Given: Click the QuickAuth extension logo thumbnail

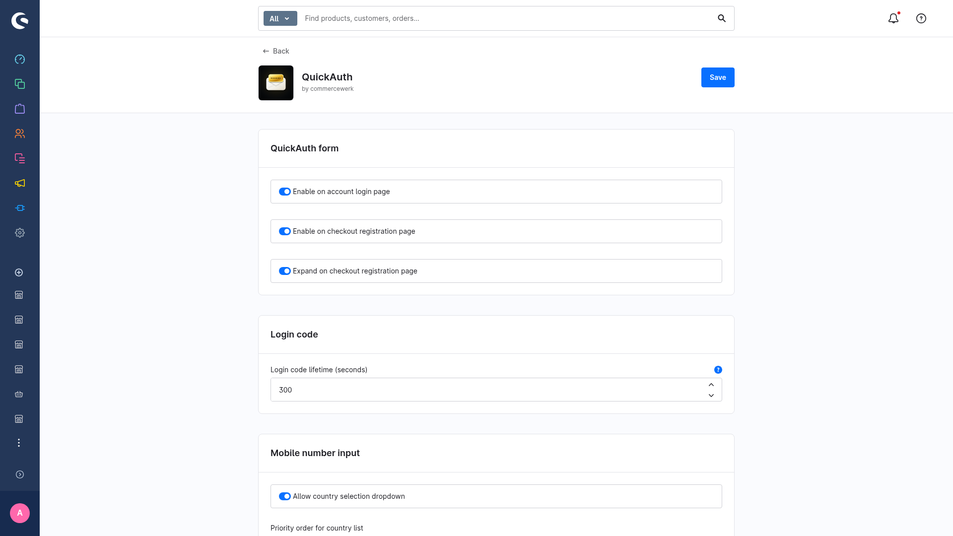Looking at the screenshot, I should coord(276,83).
